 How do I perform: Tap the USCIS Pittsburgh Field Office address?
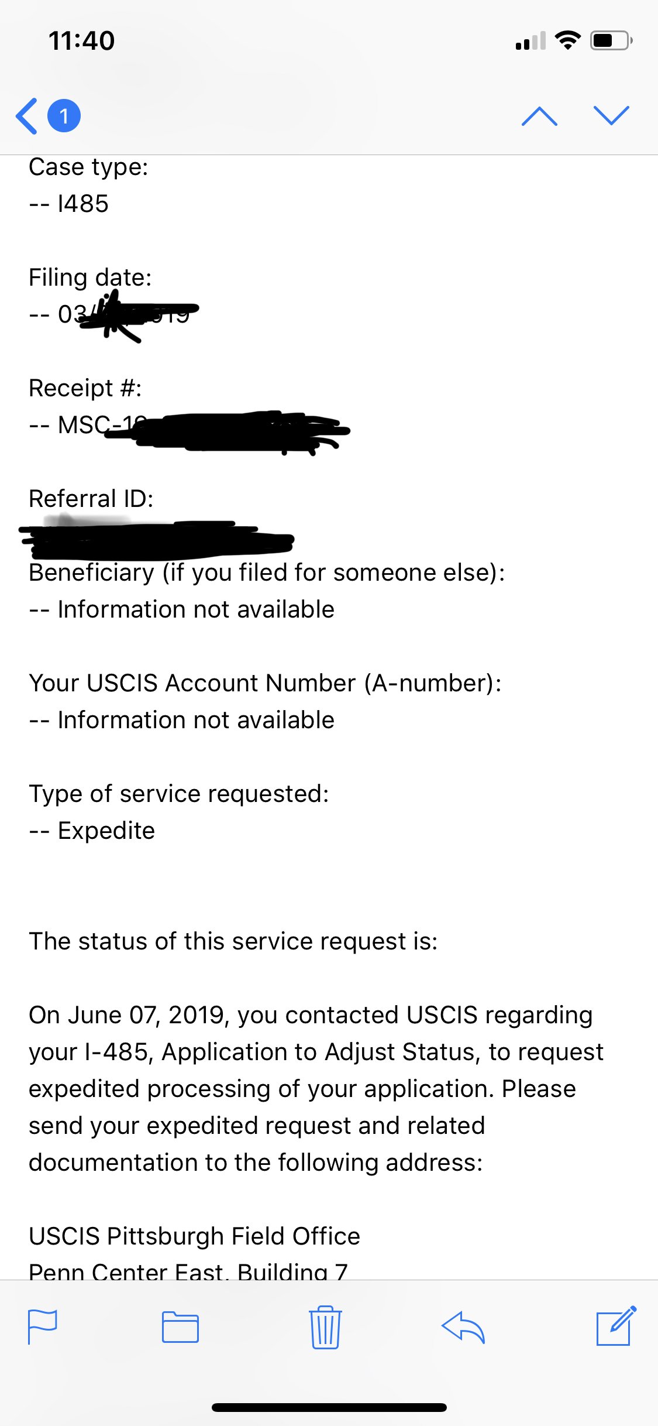pos(194,1236)
